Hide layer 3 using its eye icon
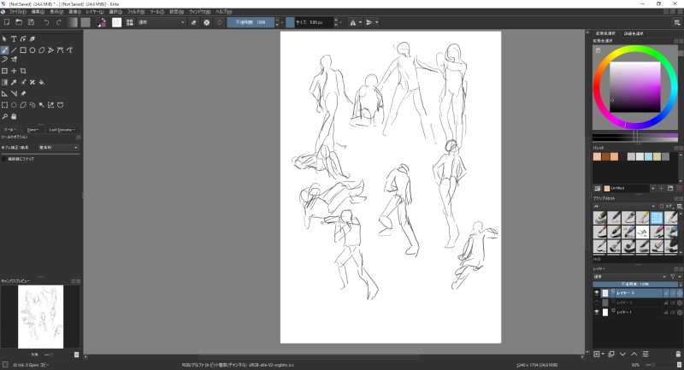 tap(597, 292)
